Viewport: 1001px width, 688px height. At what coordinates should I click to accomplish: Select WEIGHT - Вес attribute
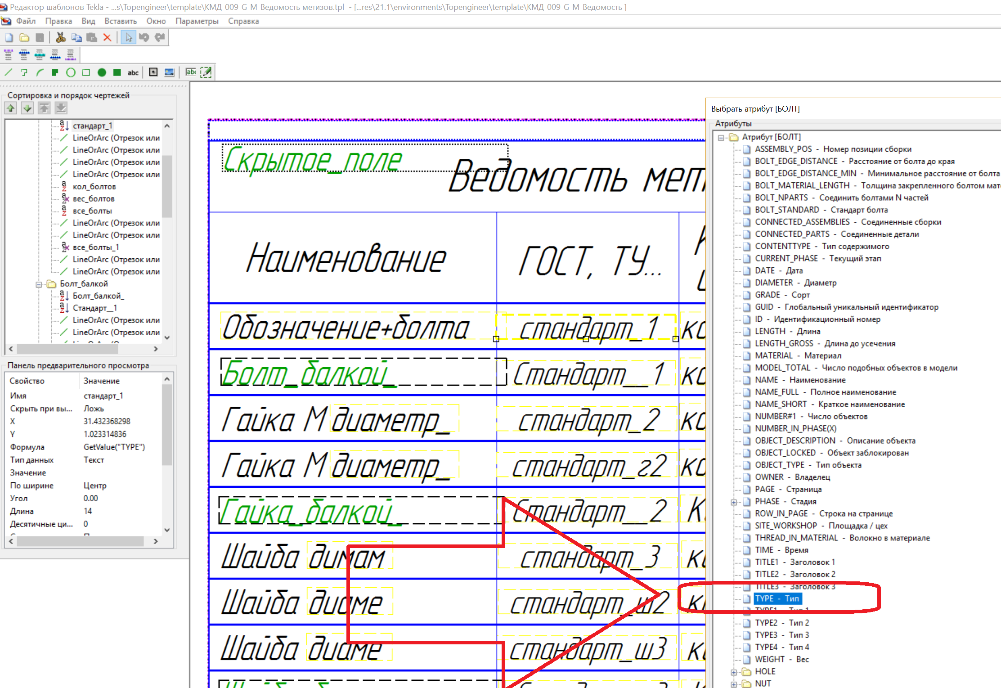click(x=781, y=659)
